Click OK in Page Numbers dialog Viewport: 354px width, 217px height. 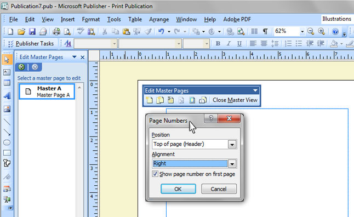coord(178,189)
